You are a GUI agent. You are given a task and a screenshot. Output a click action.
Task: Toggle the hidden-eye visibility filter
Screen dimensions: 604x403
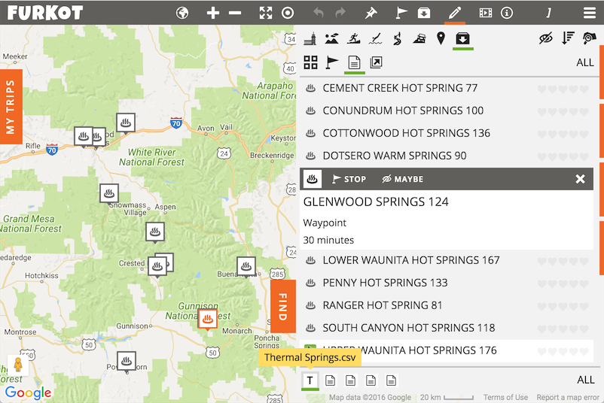[x=546, y=38]
